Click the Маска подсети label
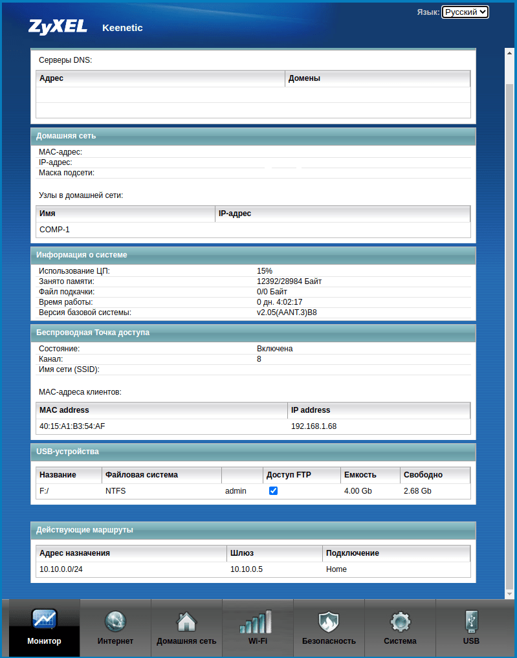This screenshot has height=658, width=517. [67, 173]
